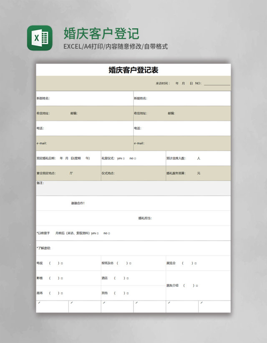Select the green heading 婚庆客户登记
267x343 pixels.
pyautogui.click(x=101, y=33)
